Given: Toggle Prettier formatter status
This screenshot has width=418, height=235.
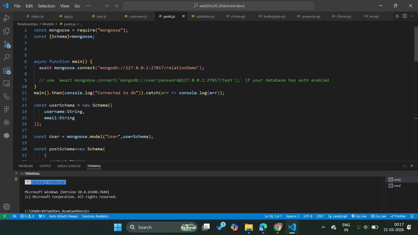Looking at the screenshot, I should (398, 216).
